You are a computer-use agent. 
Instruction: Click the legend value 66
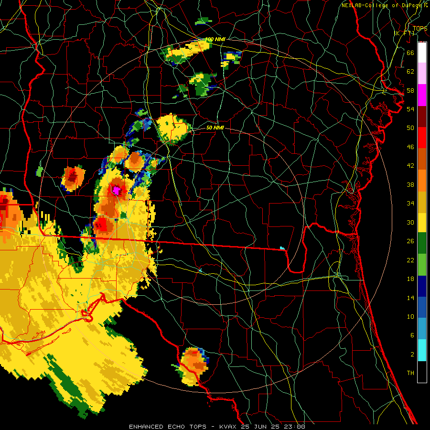pos(410,53)
